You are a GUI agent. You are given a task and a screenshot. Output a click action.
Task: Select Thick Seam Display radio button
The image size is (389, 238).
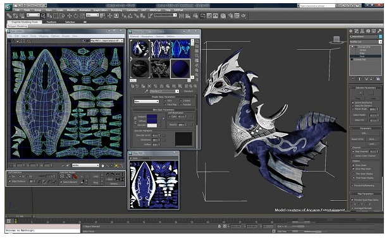[x=353, y=178]
